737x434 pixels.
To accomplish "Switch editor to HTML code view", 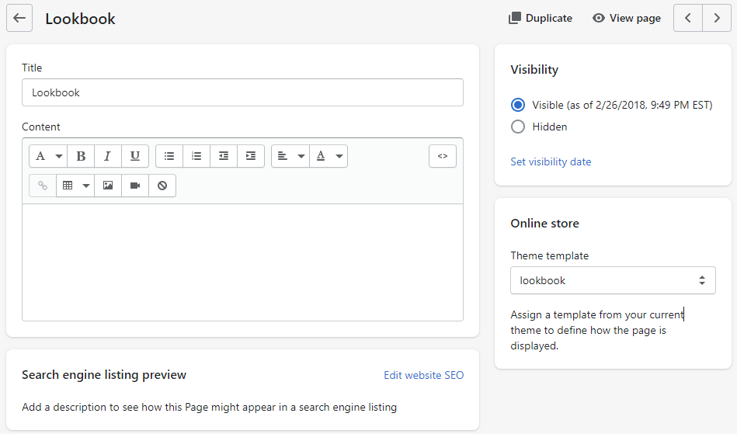I will point(443,156).
